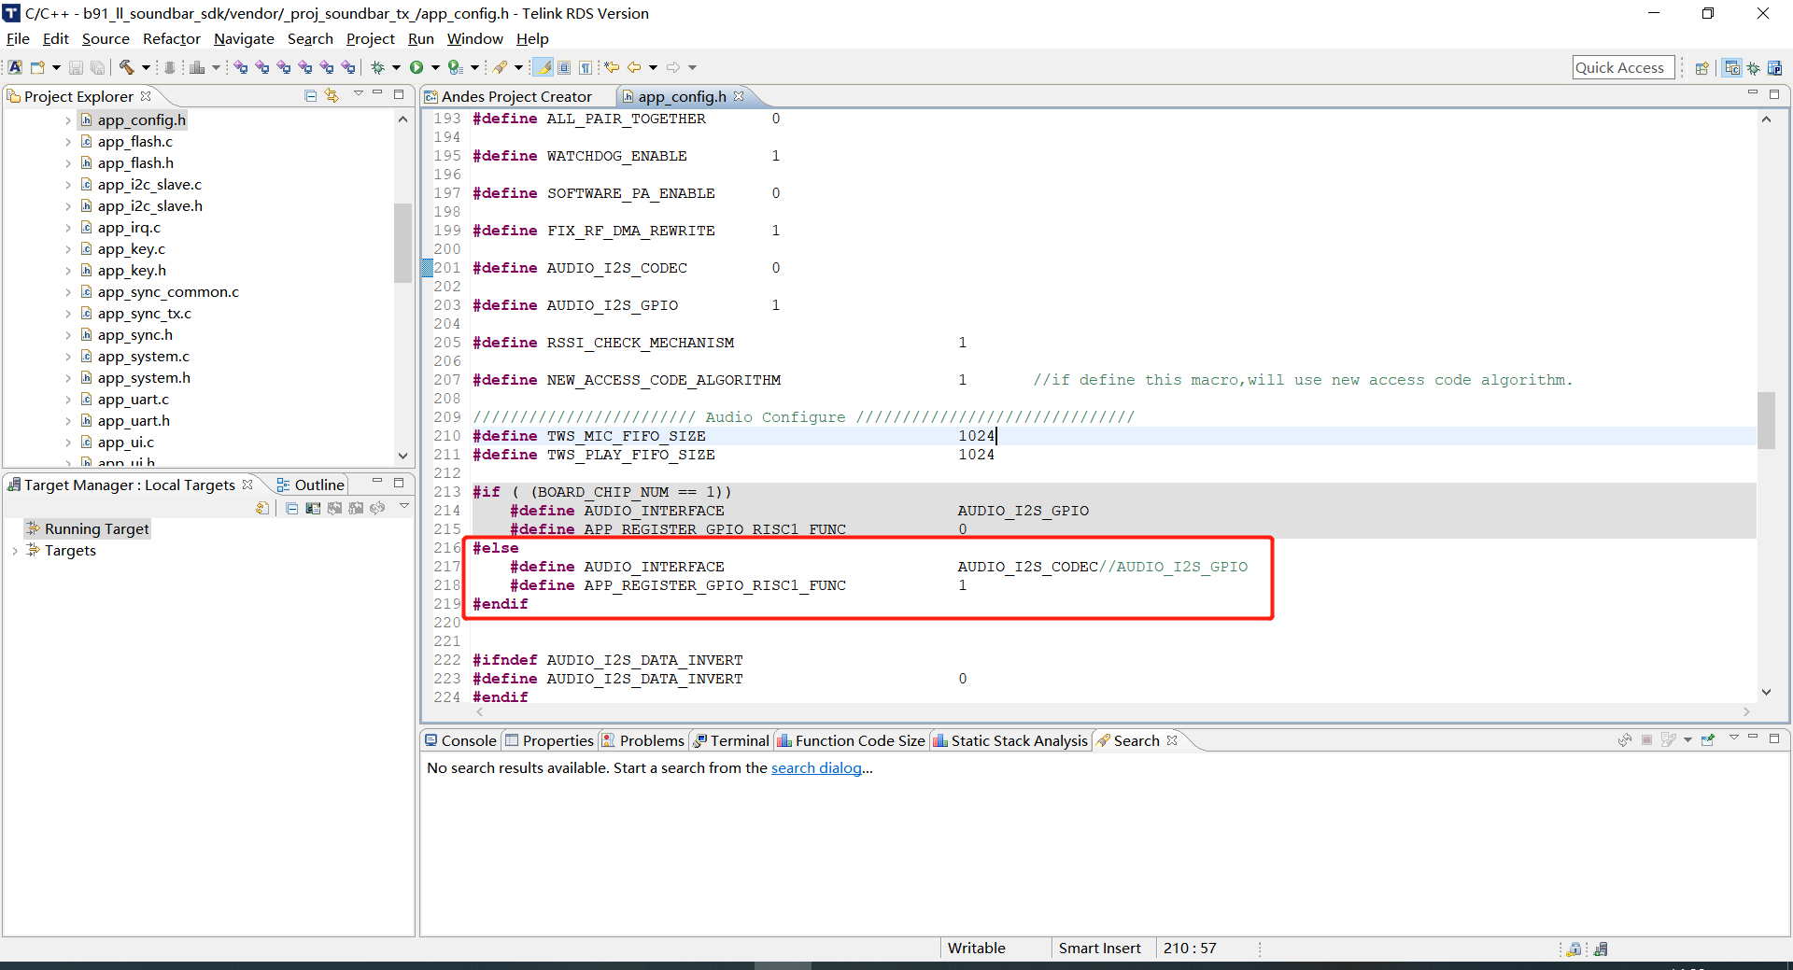Click the green Run button in toolbar
Image resolution: width=1793 pixels, height=970 pixels.
(416, 67)
